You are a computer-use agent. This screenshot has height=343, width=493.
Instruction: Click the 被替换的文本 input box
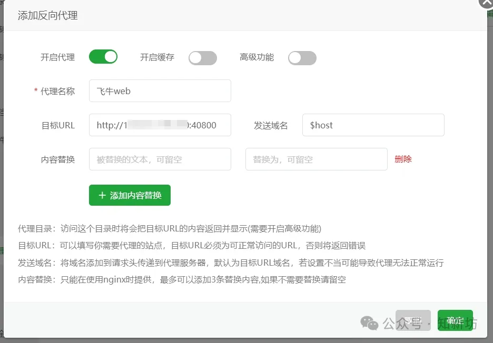click(x=160, y=159)
